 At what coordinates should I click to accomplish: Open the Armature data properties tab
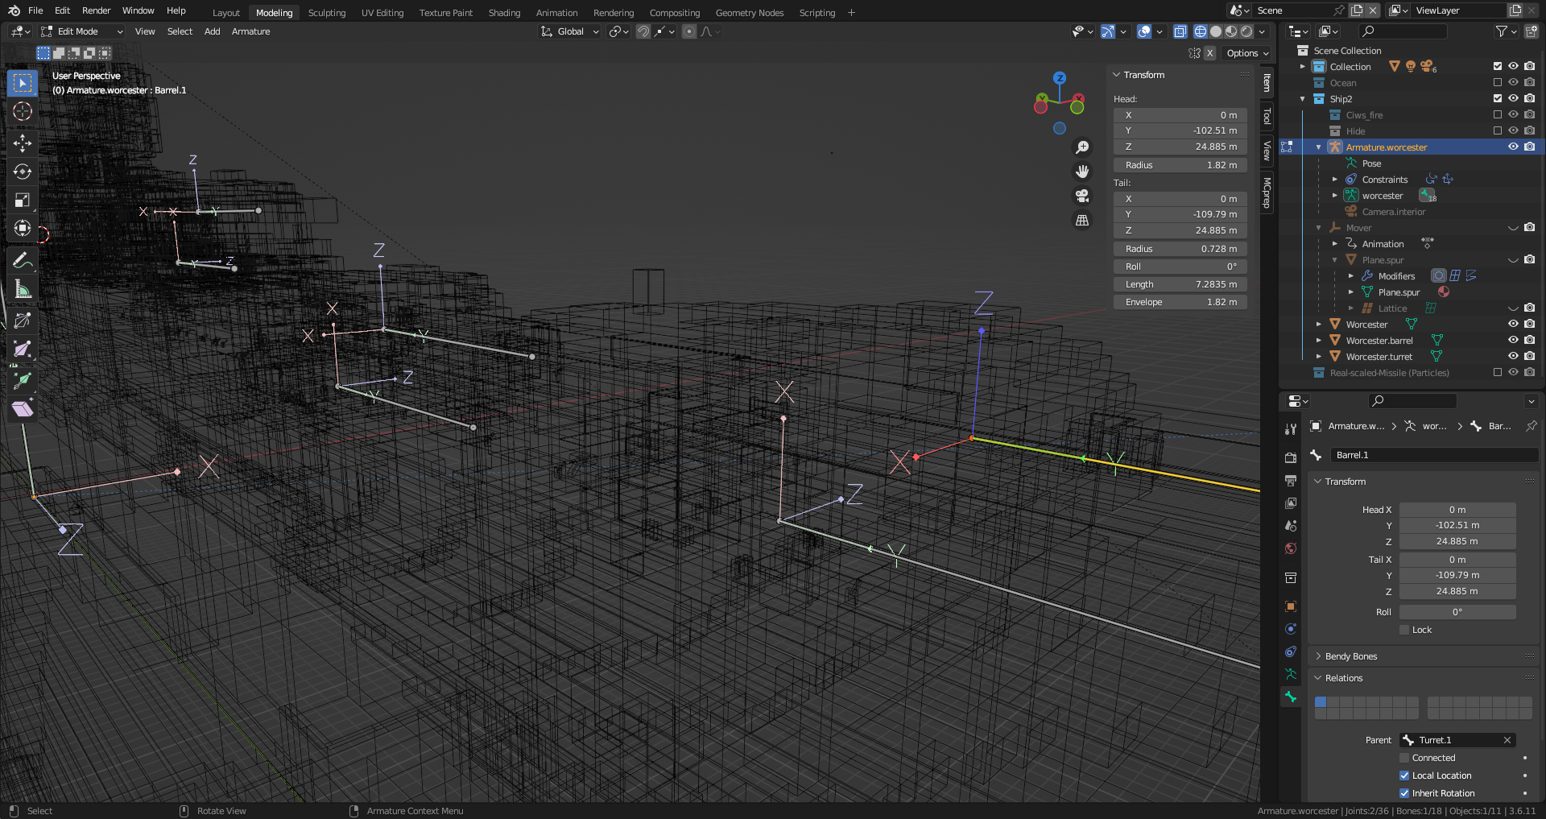(1291, 674)
